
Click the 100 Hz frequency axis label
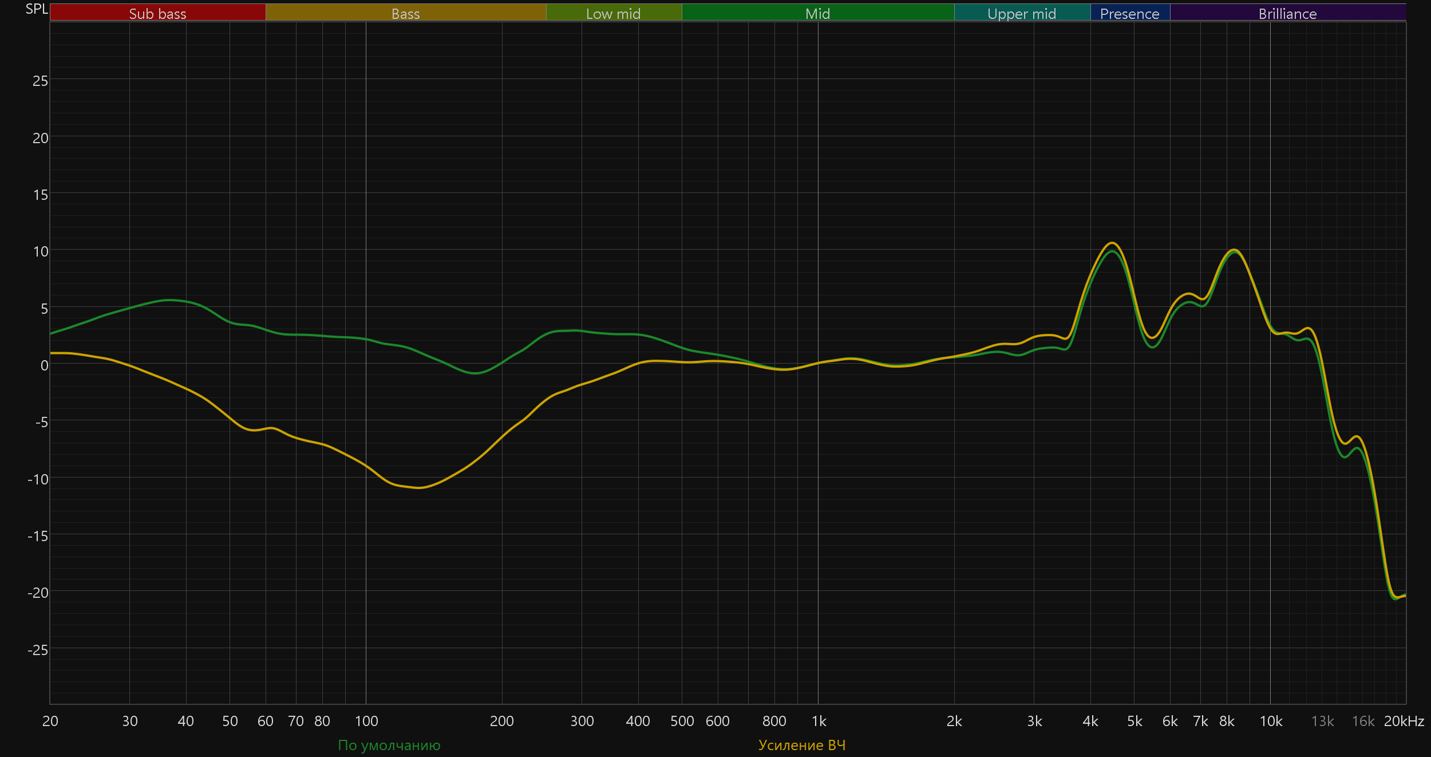tap(366, 721)
